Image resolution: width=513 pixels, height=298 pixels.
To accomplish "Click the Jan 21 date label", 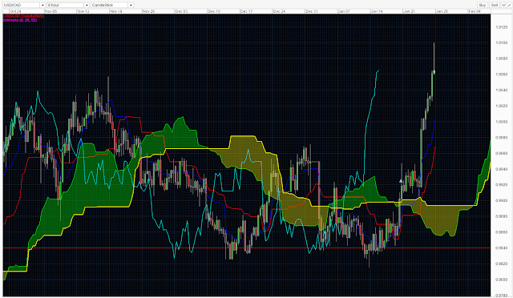I will pos(409,11).
